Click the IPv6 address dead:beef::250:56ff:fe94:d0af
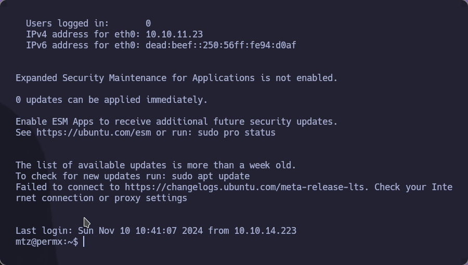 tap(221, 45)
